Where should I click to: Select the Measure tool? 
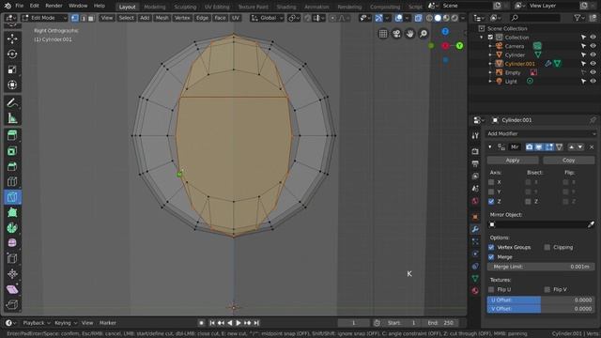point(12,118)
